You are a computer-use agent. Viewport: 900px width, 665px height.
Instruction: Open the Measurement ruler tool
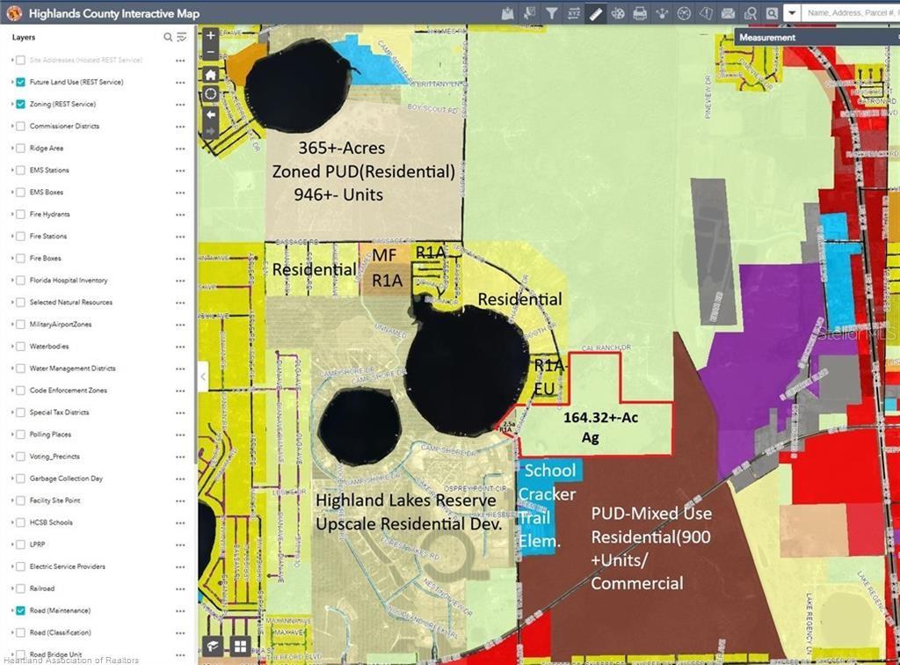(596, 13)
